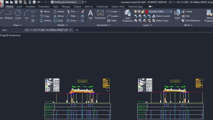Switch to the Start drawing tab
This screenshot has height=120, width=213.
[4, 30]
